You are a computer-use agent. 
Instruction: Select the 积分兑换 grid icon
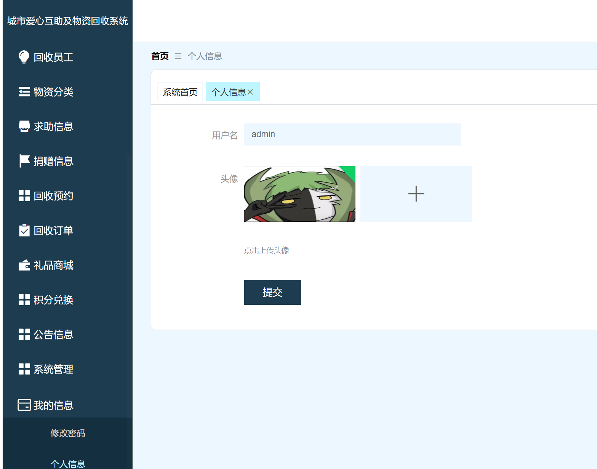(24, 299)
